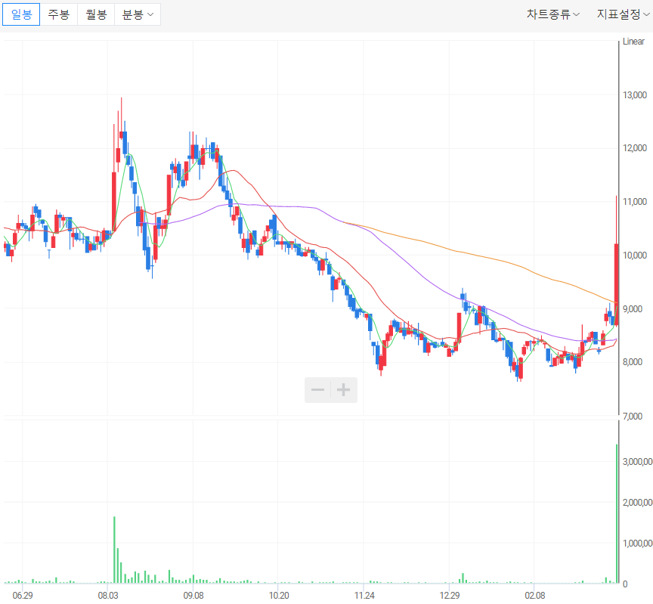The image size is (653, 604).
Task: Switch to the 월봉 monthly chart tab
Action: [x=96, y=14]
